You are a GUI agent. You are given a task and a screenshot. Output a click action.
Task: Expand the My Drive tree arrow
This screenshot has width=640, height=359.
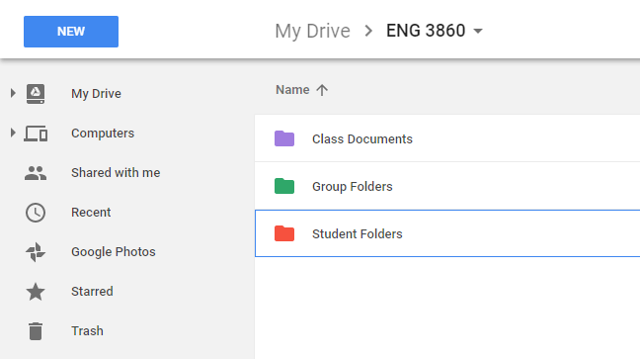coord(13,93)
